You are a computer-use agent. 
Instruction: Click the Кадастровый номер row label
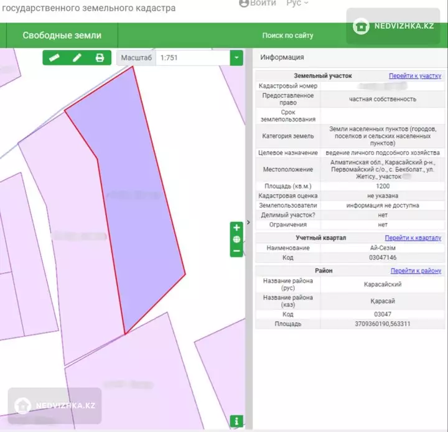287,86
